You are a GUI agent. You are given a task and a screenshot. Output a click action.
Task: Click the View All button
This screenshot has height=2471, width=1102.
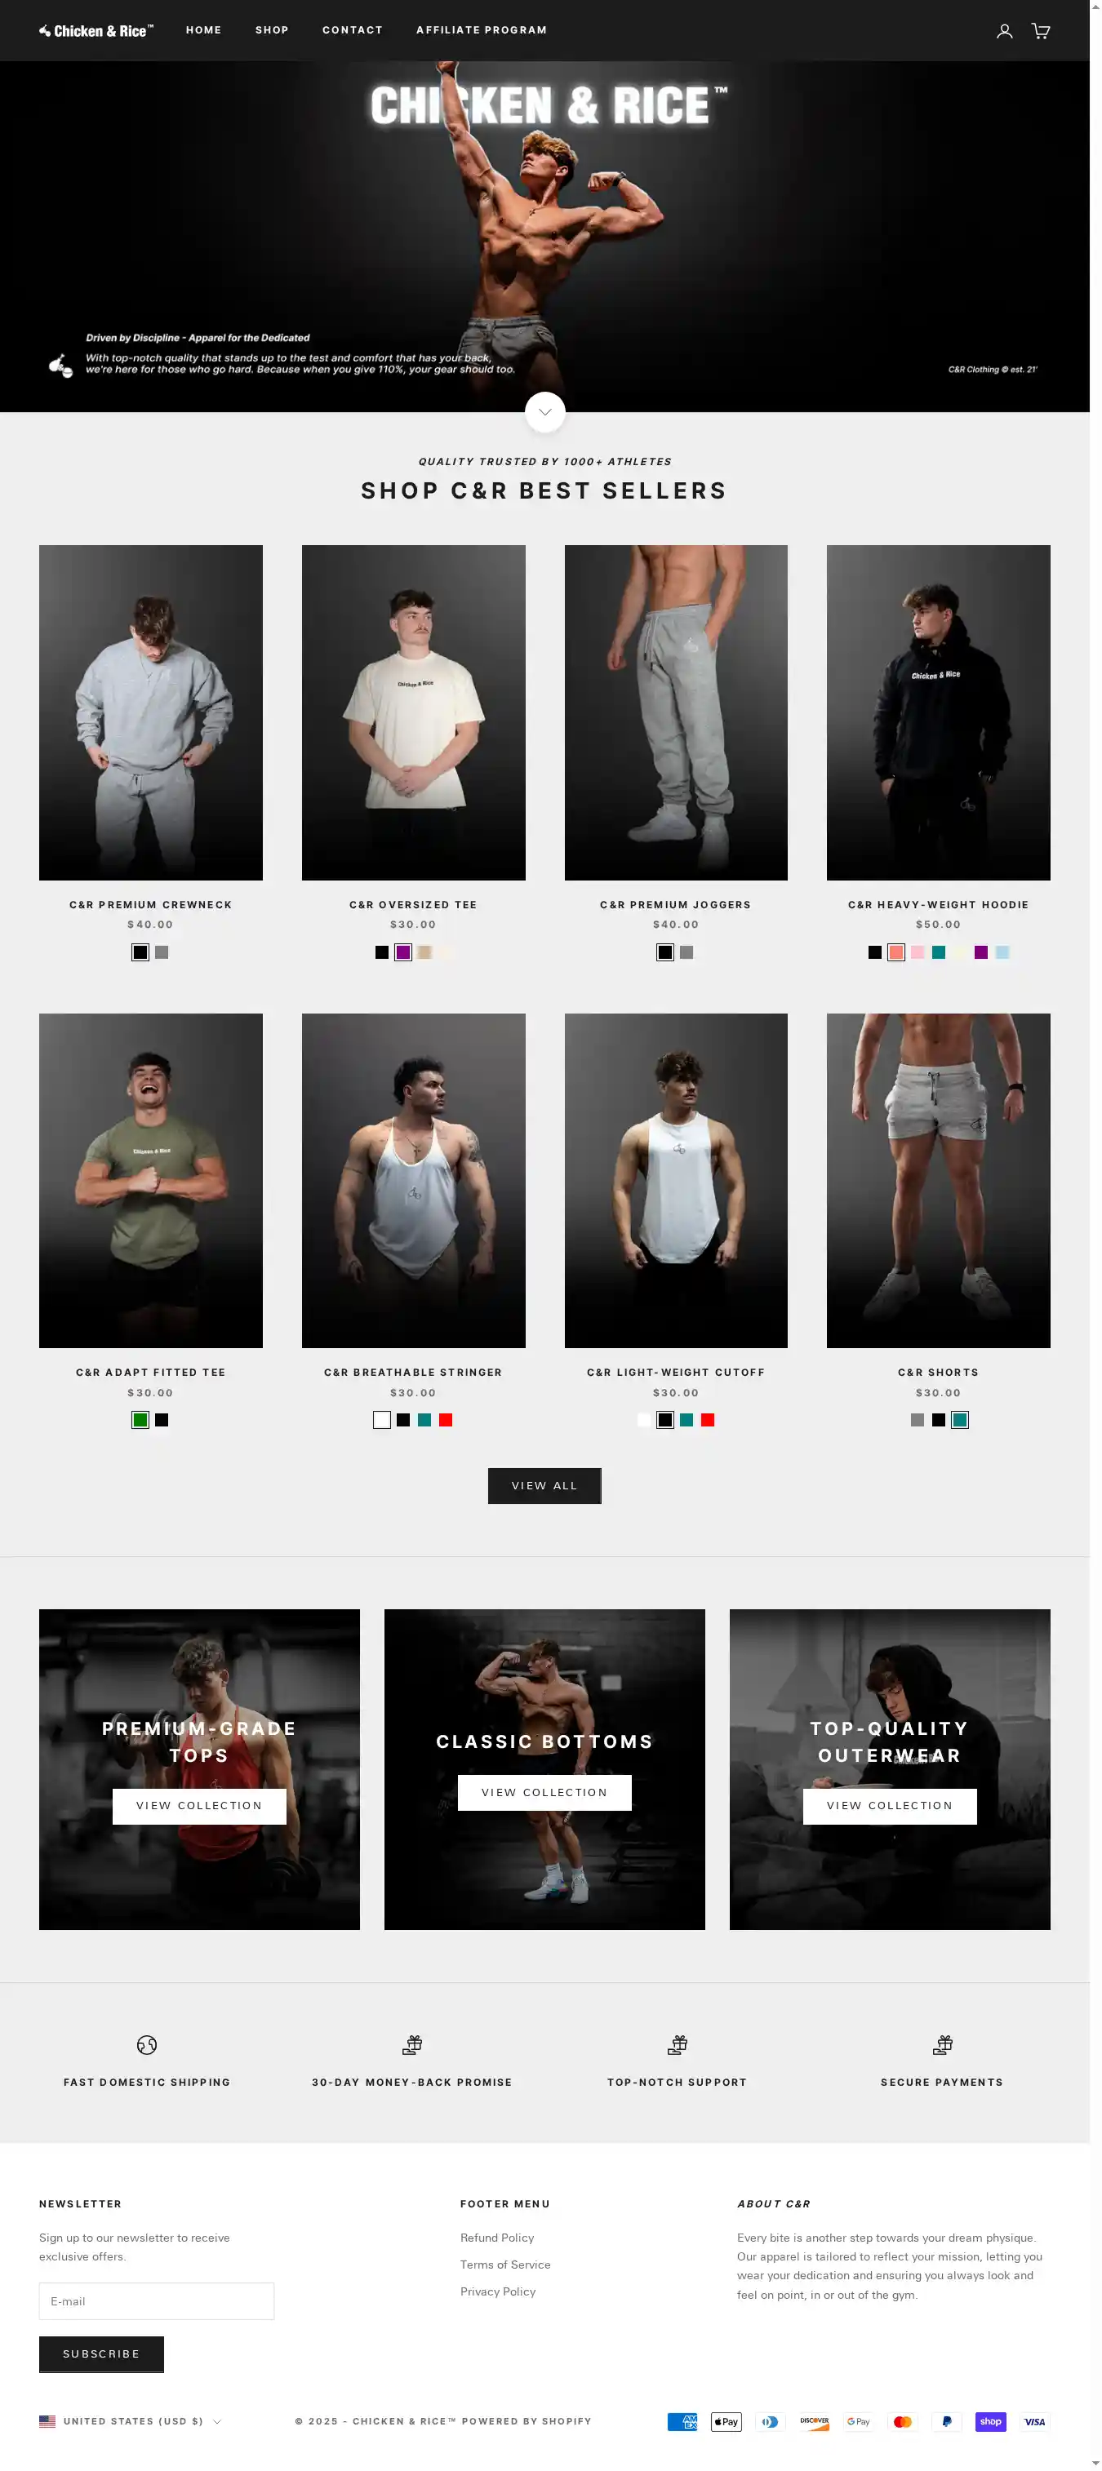tap(545, 1486)
